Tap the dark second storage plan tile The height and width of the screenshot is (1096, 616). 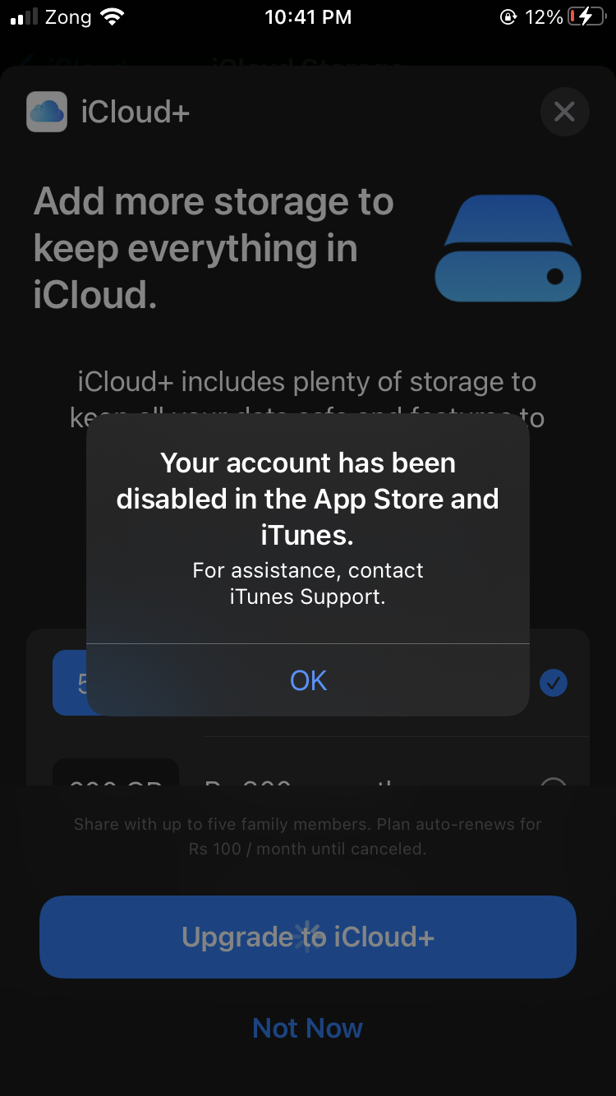[x=116, y=772]
